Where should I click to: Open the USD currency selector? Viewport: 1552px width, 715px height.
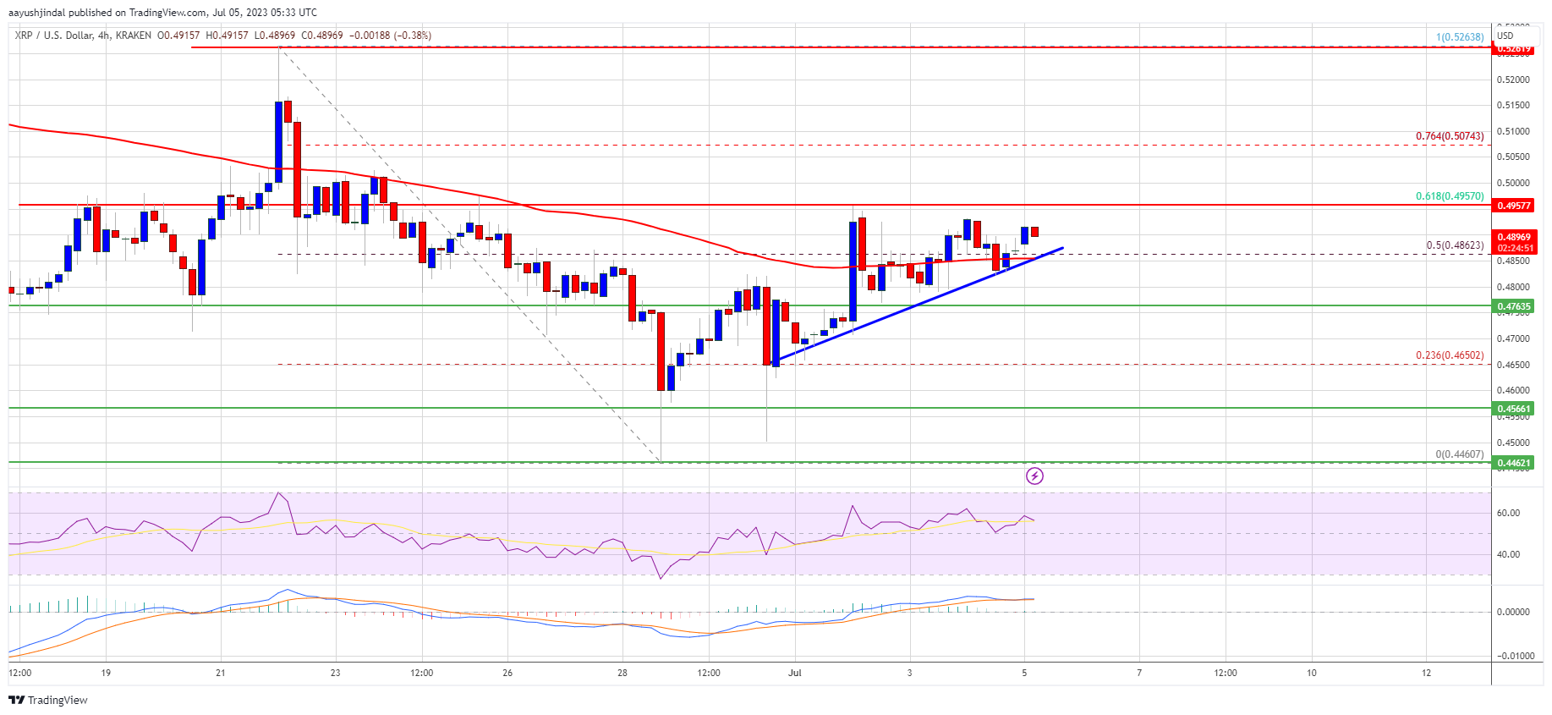pyautogui.click(x=1505, y=36)
